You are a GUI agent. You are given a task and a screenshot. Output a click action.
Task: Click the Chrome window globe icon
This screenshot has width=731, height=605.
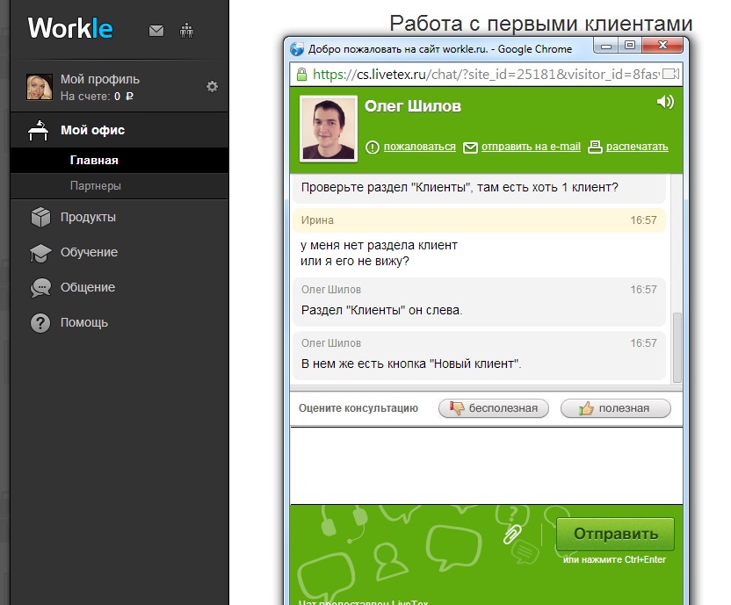point(297,49)
